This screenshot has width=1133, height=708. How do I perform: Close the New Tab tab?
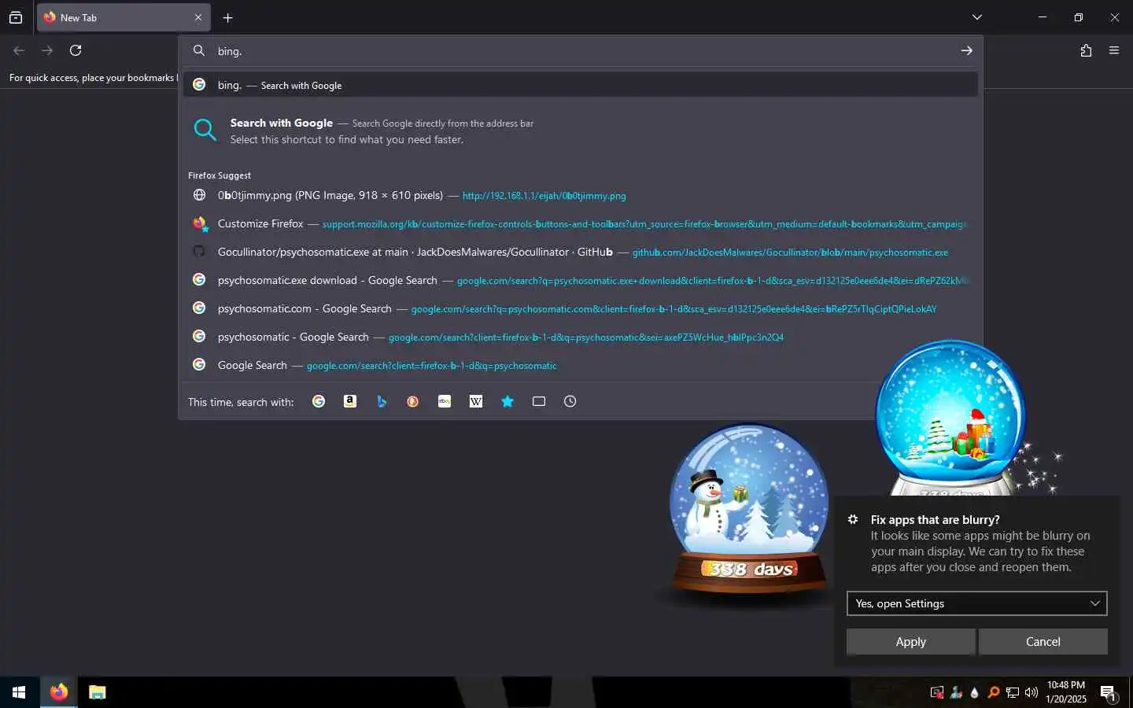coord(198,17)
